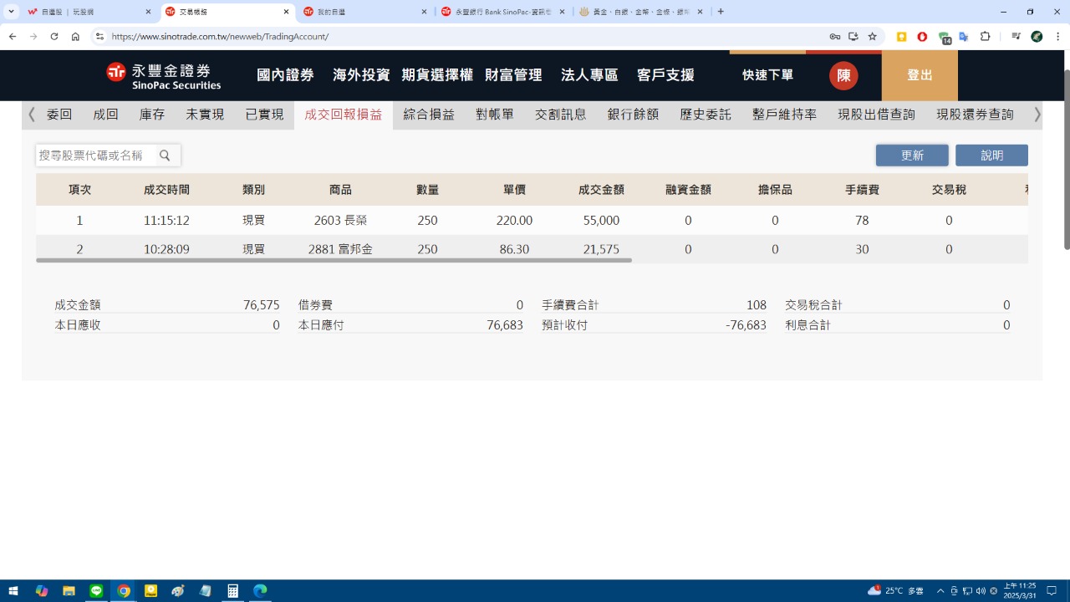Image resolution: width=1070 pixels, height=602 pixels.
Task: Open the saved passwords key icon
Action: 834,37
